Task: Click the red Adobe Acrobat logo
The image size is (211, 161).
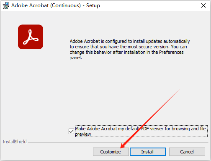Action: [x=31, y=37]
